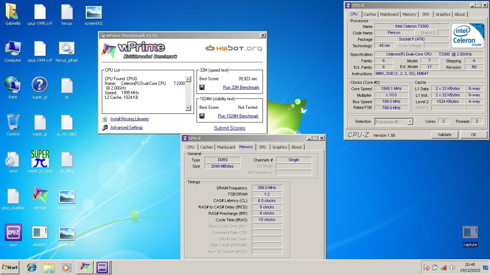Open SPD tab in lower CPU-Z window
The image size is (490, 275).
(x=263, y=147)
